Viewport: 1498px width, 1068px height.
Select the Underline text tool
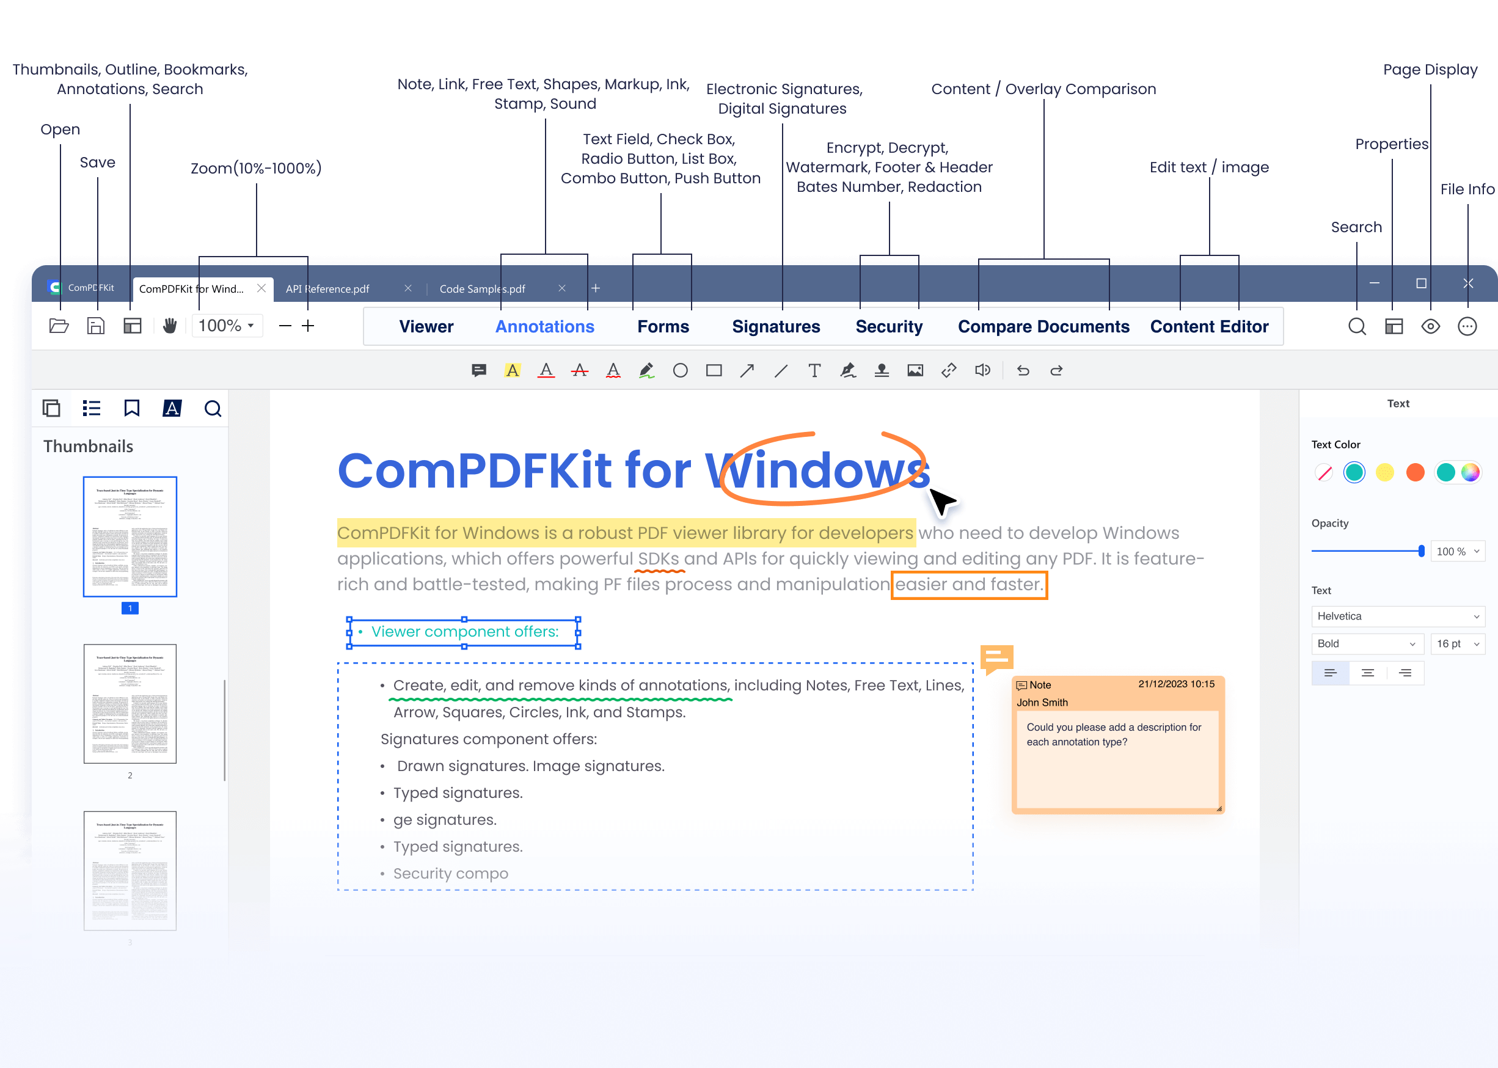[x=546, y=371]
